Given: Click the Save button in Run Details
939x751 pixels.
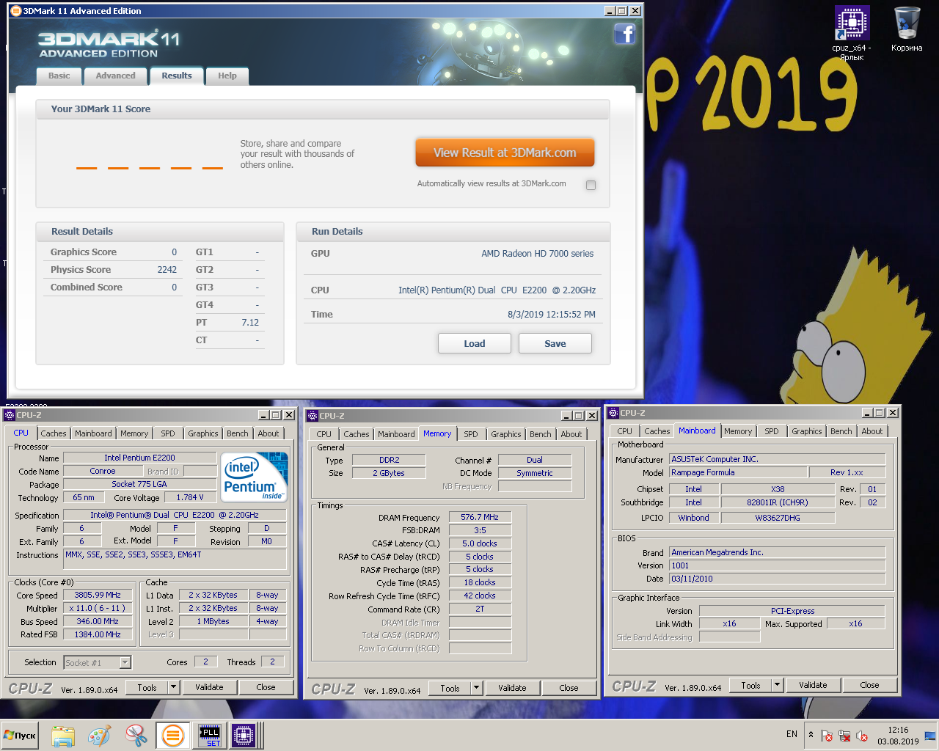Looking at the screenshot, I should tap(555, 343).
